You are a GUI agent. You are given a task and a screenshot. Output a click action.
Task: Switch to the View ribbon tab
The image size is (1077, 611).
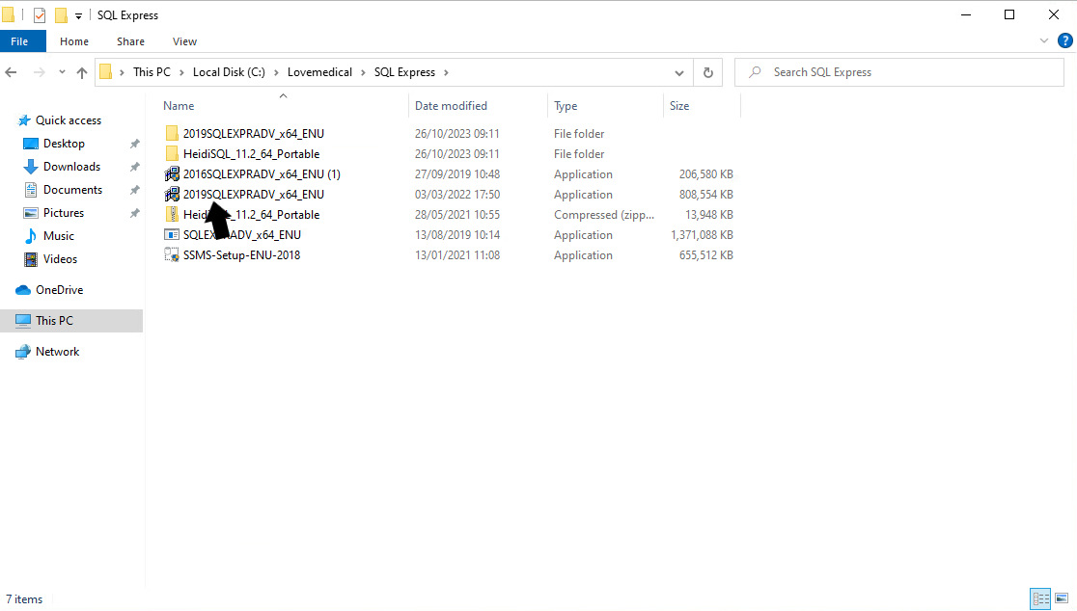(x=184, y=41)
